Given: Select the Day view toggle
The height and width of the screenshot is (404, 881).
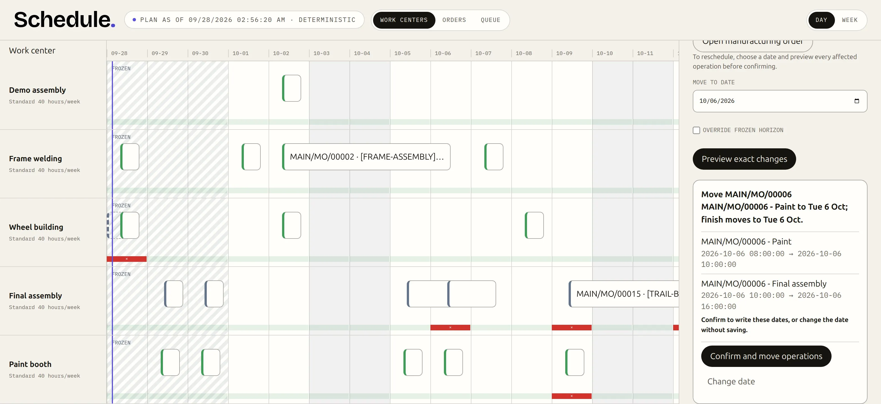Looking at the screenshot, I should click(x=821, y=20).
